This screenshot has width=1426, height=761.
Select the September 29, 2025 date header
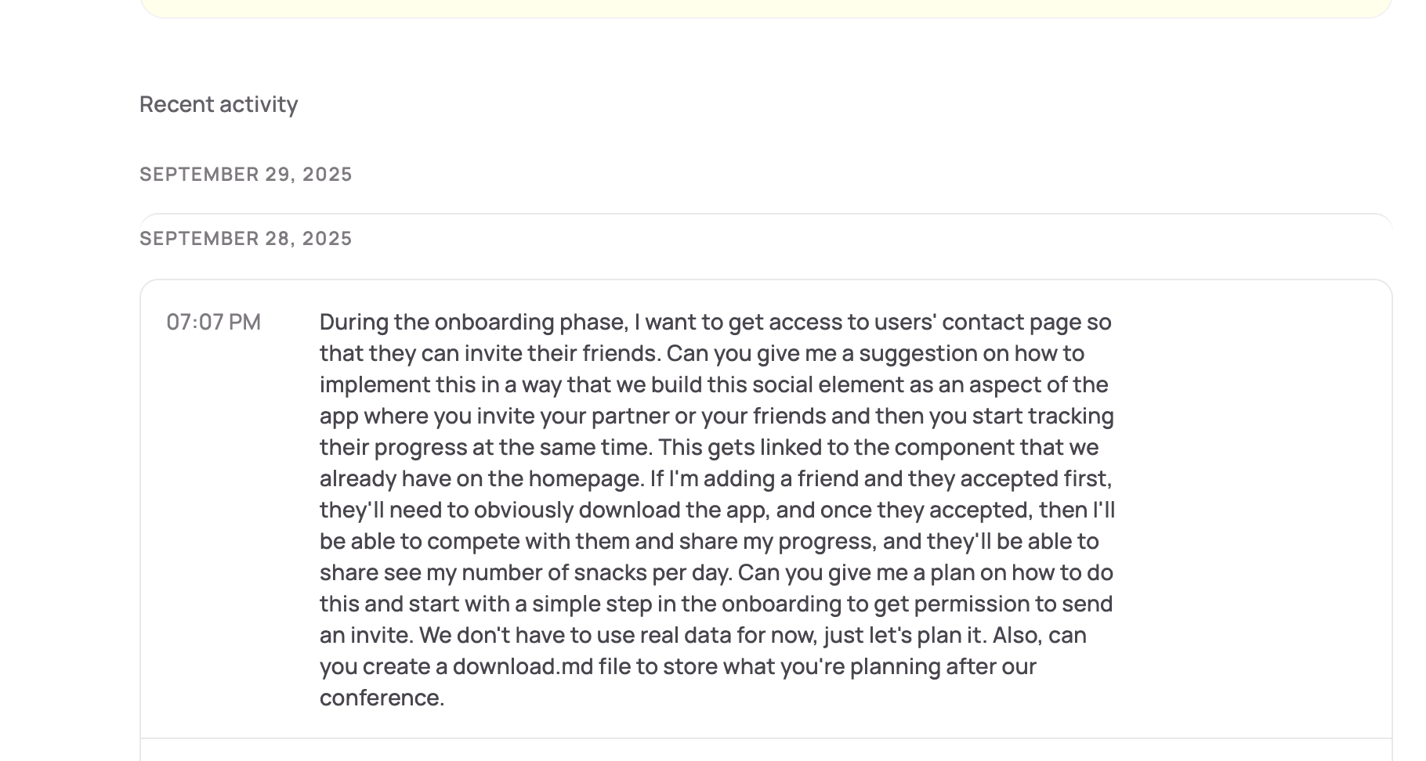[x=245, y=174]
